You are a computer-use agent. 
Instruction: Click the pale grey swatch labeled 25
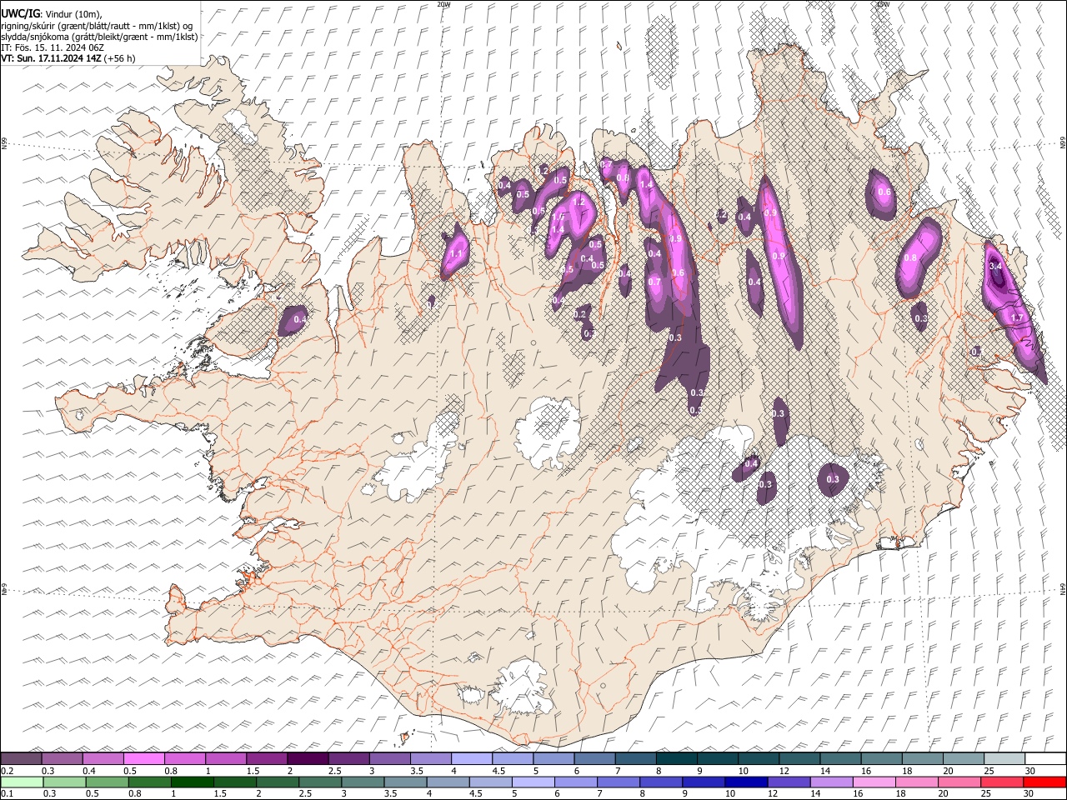pos(1004,758)
